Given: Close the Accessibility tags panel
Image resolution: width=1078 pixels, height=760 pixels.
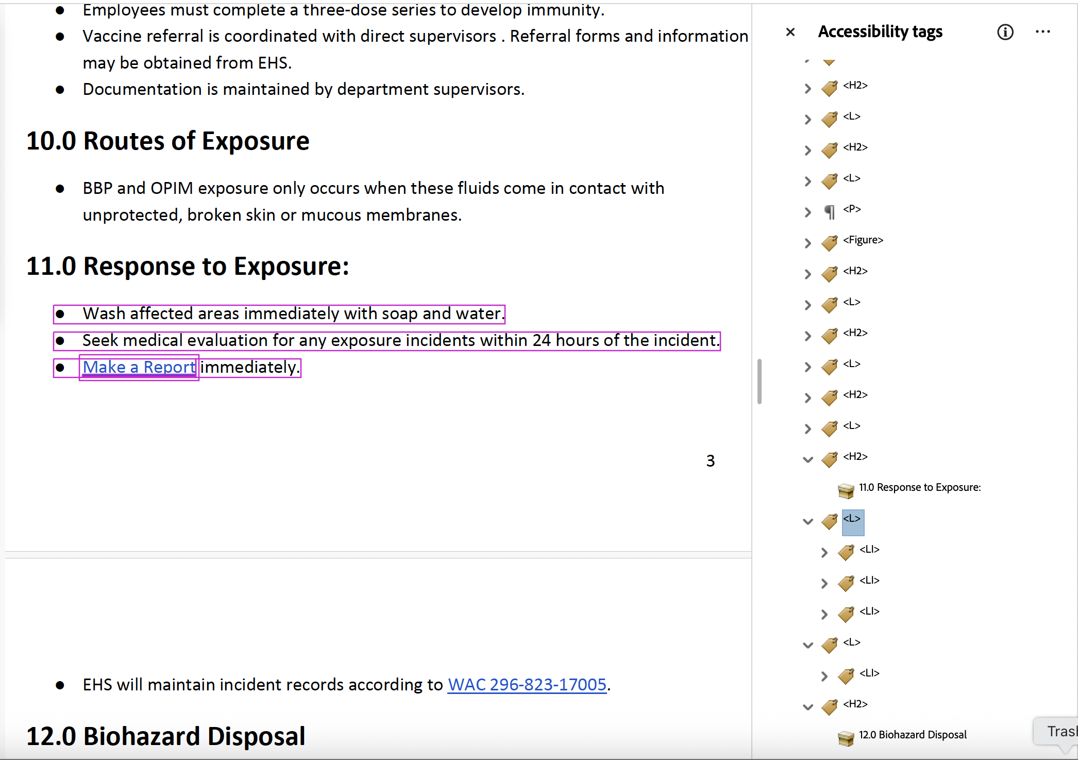Looking at the screenshot, I should (790, 32).
